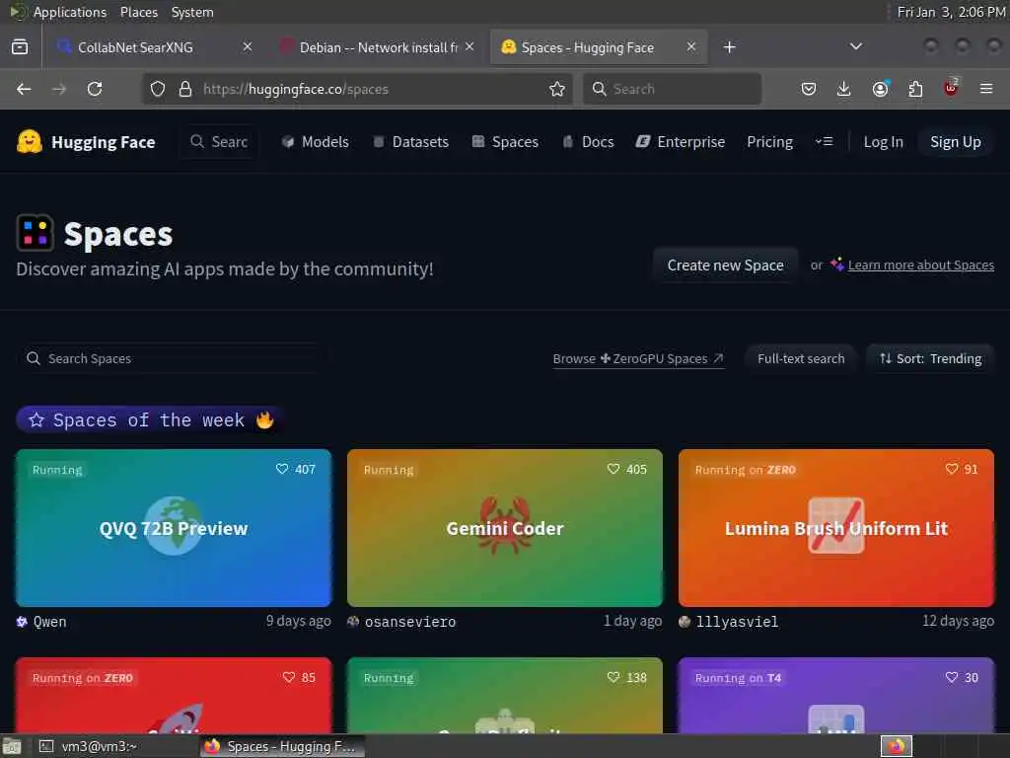Click the Sign Up button
The height and width of the screenshot is (758, 1010).
pyautogui.click(x=955, y=142)
